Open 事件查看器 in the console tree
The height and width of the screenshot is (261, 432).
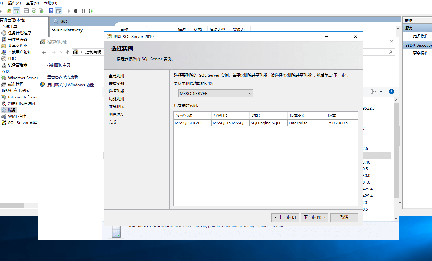[17, 39]
